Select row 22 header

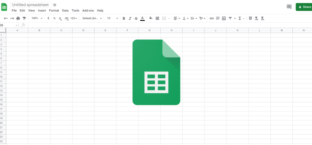click(3, 132)
